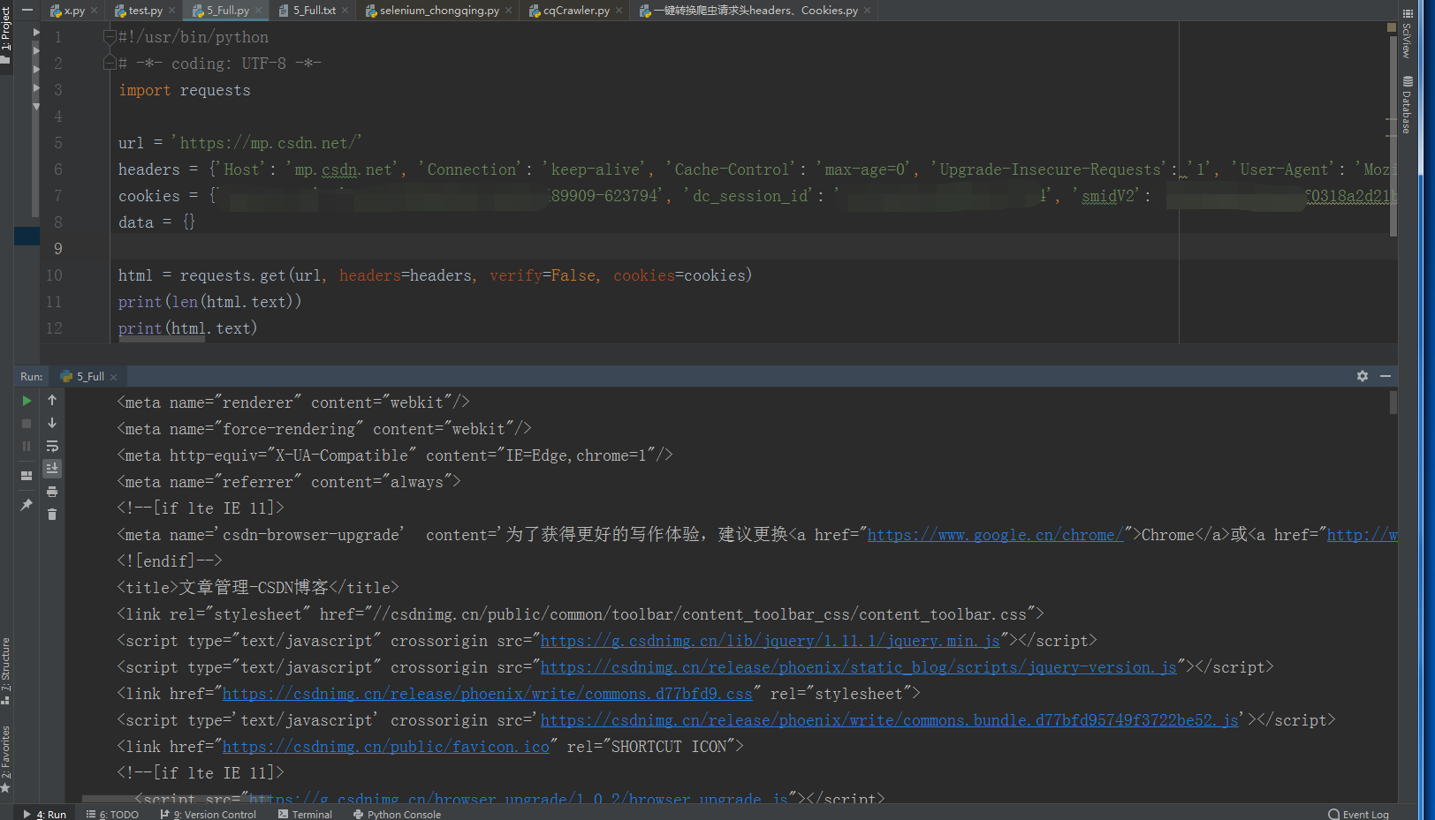Stop the running process
The image size is (1435, 820).
27,423
